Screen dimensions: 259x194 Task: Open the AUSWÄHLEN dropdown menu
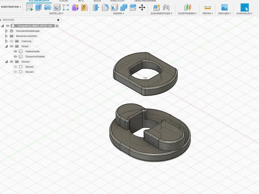coord(244,13)
